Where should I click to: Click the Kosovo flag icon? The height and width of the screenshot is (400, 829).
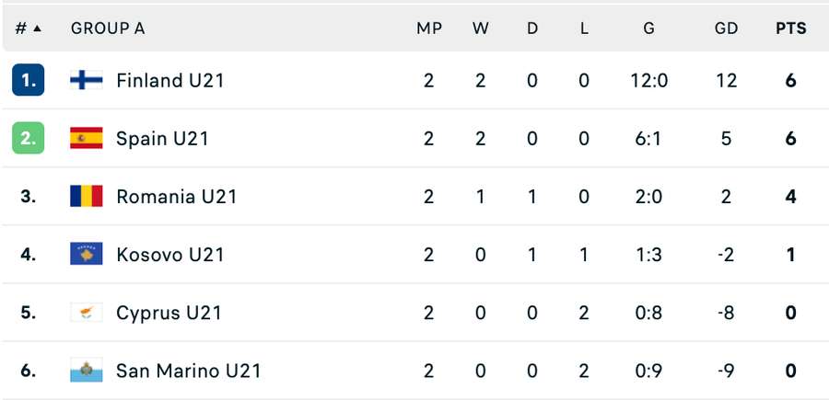87,255
